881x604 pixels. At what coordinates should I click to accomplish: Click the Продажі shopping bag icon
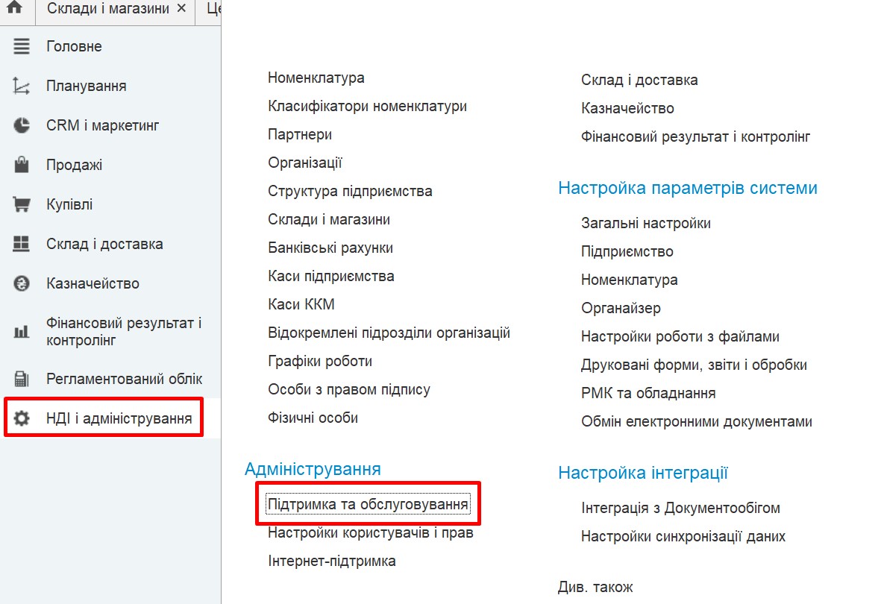[22, 165]
